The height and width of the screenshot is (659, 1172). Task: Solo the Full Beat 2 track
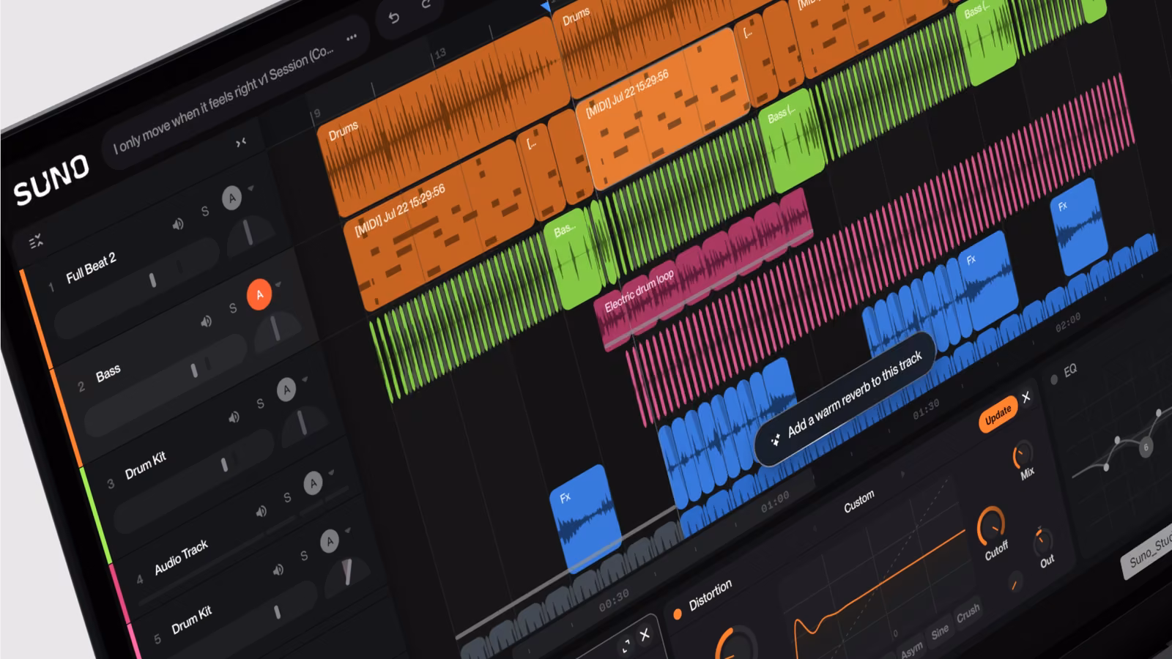pyautogui.click(x=205, y=211)
